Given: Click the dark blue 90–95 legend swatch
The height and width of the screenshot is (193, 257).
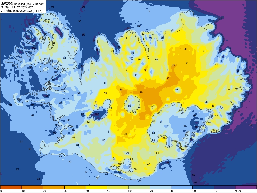Looking at the screenshot, I should 203,187.
